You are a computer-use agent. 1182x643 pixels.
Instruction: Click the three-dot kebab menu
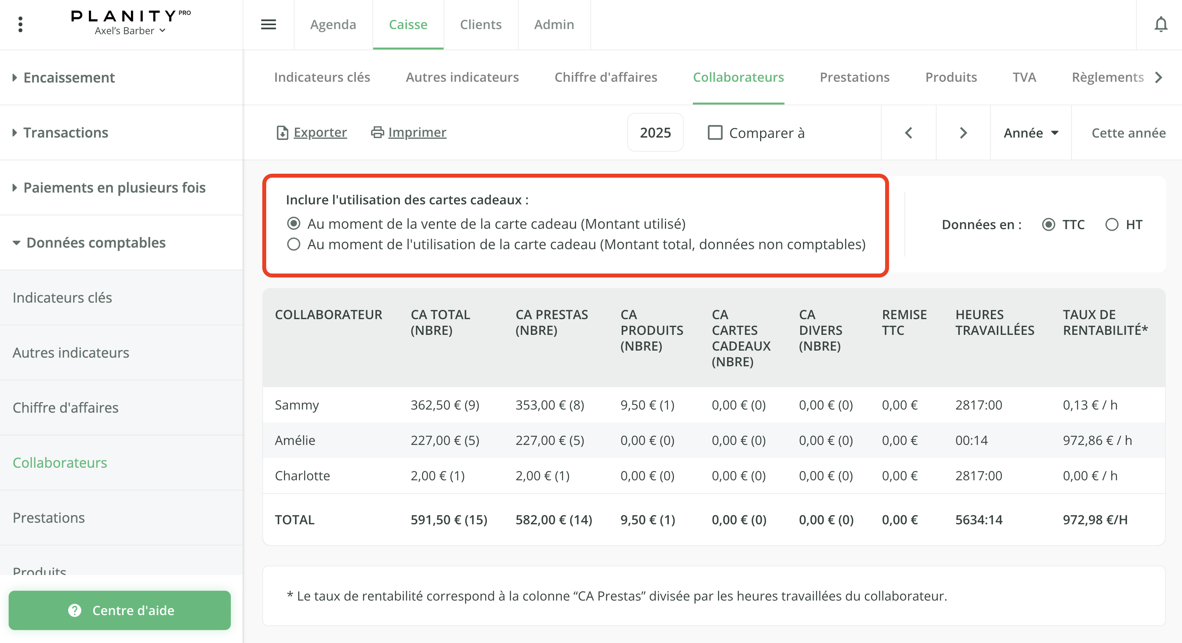20,24
